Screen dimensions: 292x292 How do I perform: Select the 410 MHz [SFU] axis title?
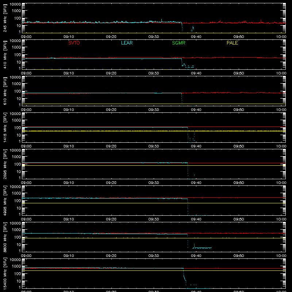5,54
